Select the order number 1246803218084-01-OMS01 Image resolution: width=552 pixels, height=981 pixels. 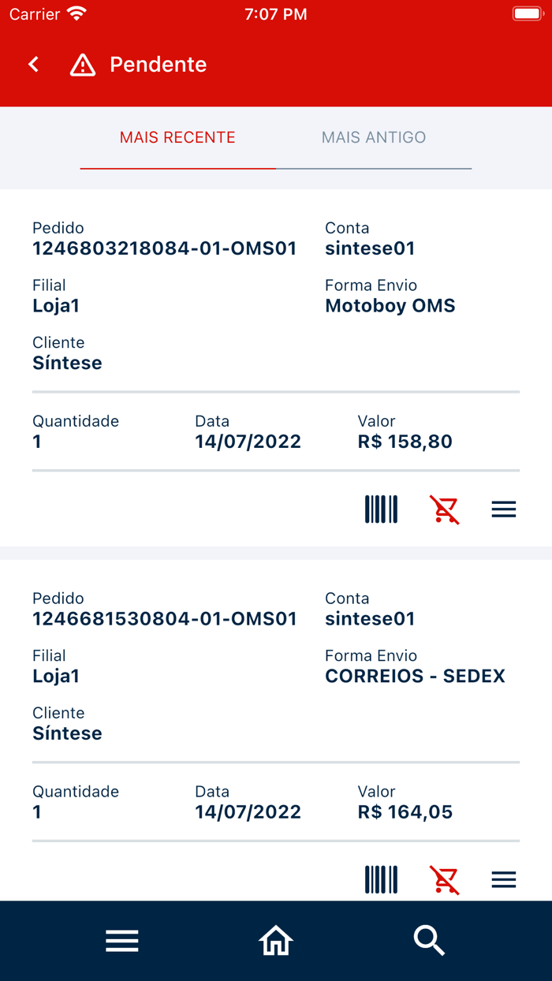click(x=164, y=248)
